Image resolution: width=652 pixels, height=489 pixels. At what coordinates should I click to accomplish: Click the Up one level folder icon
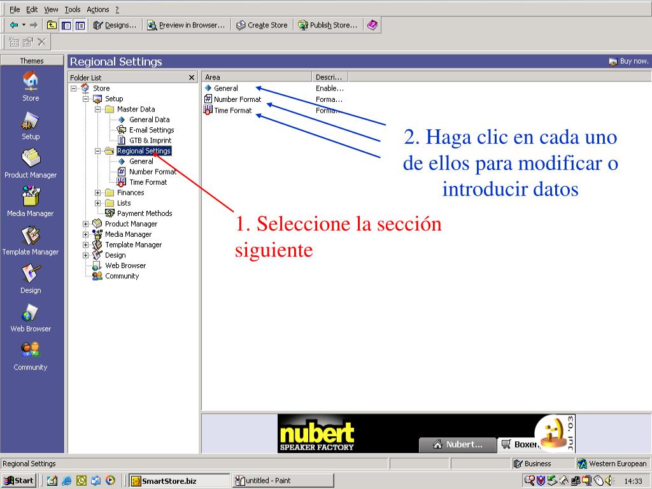click(x=52, y=25)
